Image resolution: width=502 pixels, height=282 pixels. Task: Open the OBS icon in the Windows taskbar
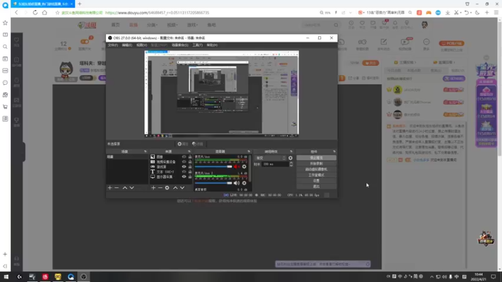[83, 276]
